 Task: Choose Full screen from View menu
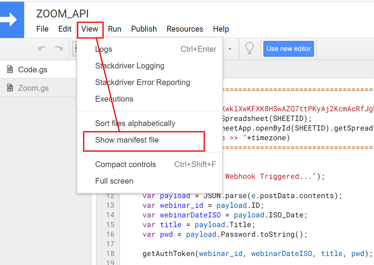click(x=150, y=181)
